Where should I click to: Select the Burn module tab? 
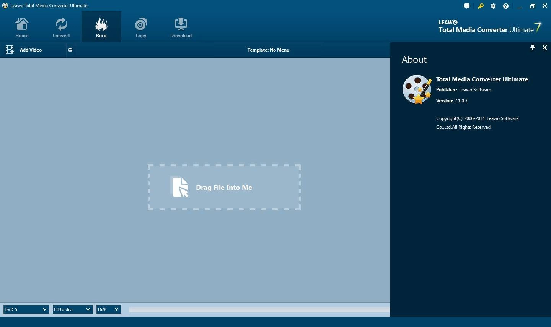click(101, 28)
